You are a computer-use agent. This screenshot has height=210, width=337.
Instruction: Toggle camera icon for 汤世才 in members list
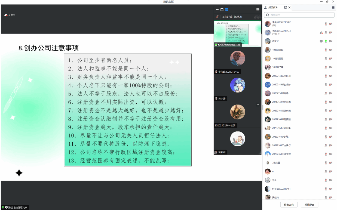pyautogui.click(x=331, y=41)
